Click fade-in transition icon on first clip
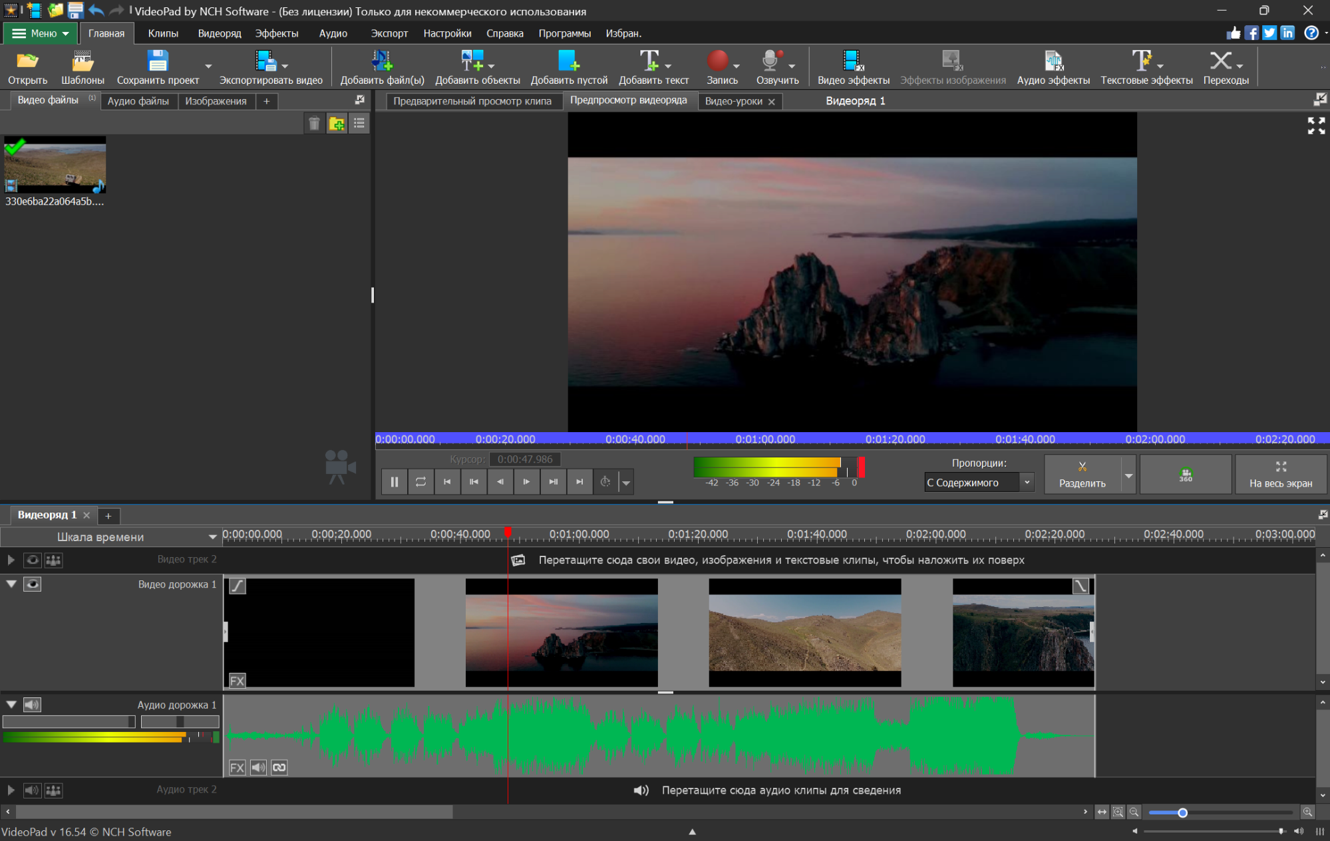The height and width of the screenshot is (841, 1330). tap(238, 586)
